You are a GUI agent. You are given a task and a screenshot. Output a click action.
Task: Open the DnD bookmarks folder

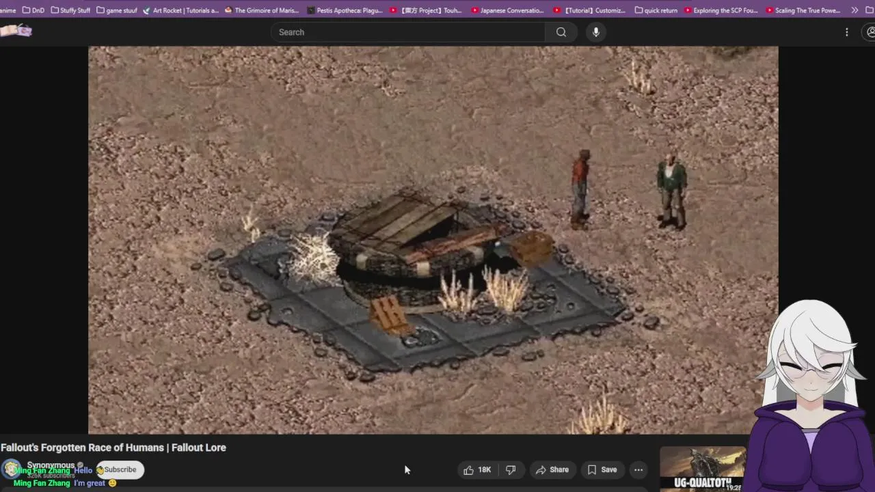33,10
